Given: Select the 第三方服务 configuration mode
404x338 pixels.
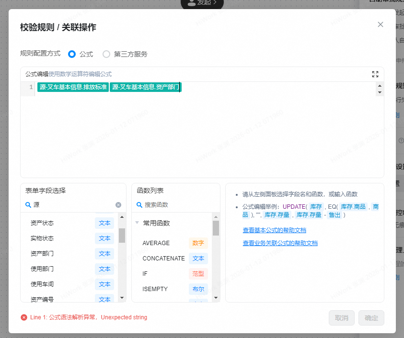Looking at the screenshot, I should (106, 54).
